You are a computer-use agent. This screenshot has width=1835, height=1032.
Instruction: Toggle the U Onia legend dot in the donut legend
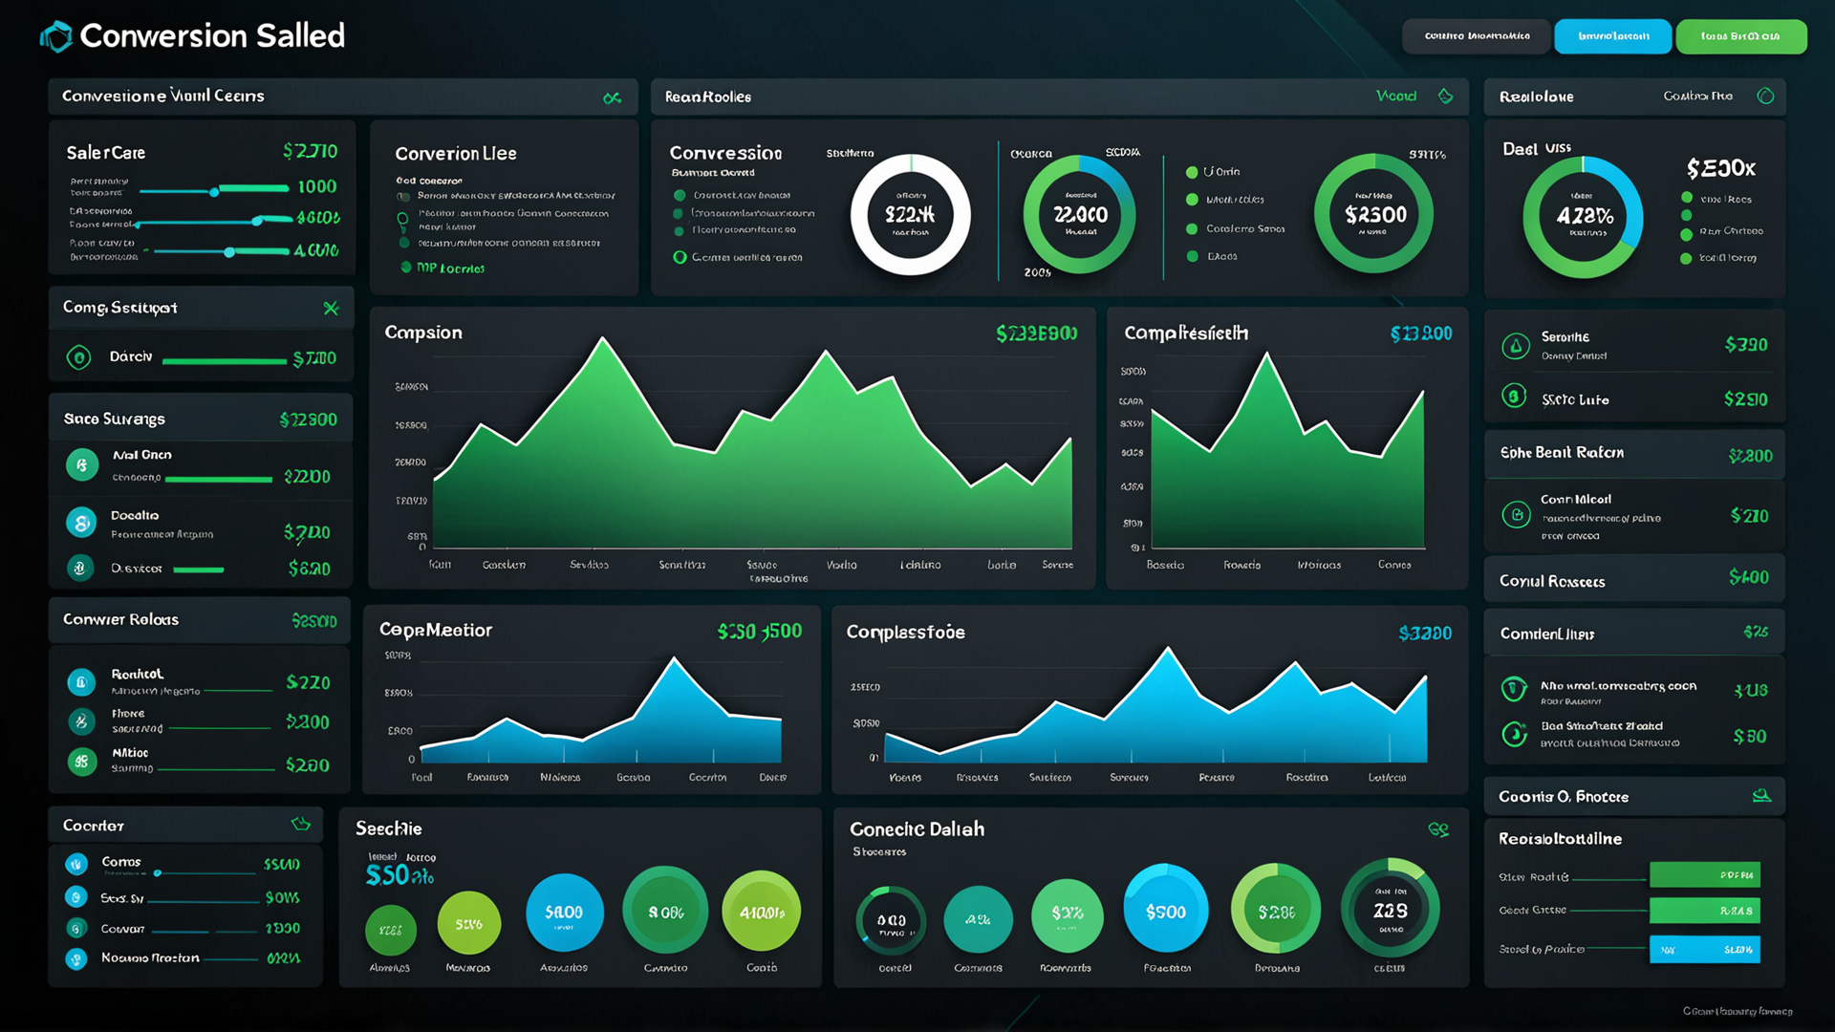click(1192, 172)
